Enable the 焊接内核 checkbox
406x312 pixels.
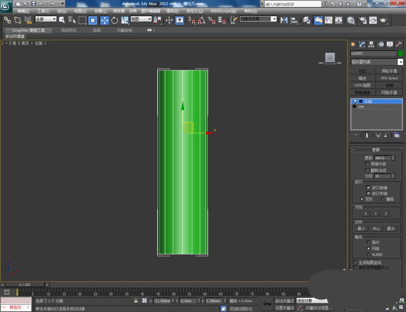[367, 164]
